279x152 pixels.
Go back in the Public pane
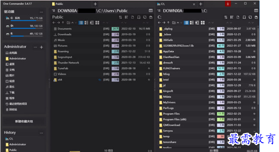pos(54,23)
